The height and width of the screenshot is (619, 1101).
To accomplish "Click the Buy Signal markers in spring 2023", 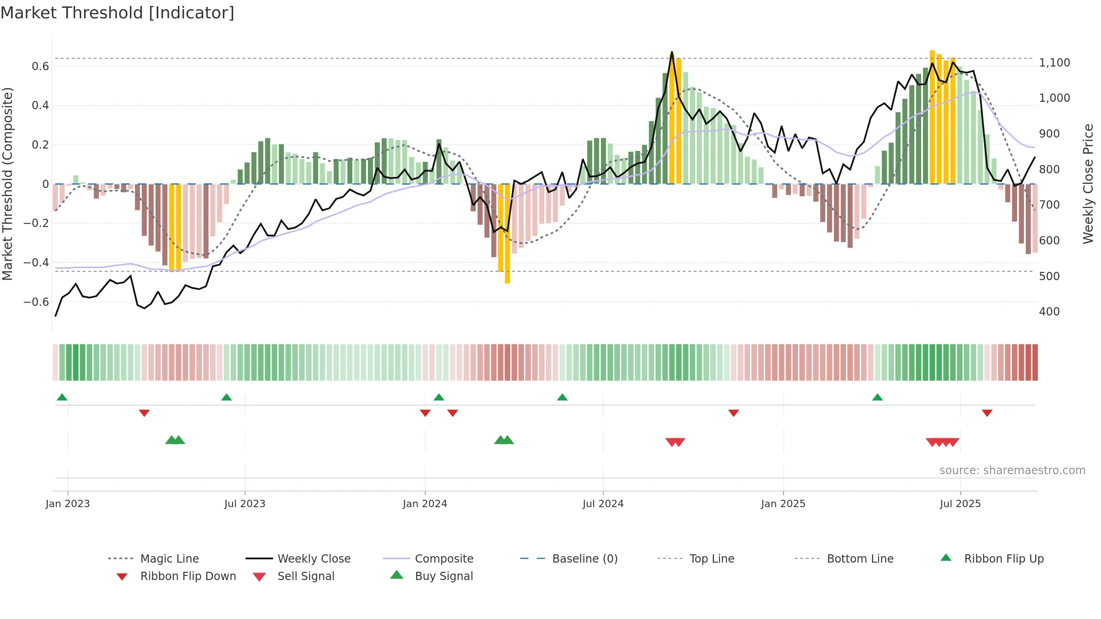I will click(x=175, y=440).
